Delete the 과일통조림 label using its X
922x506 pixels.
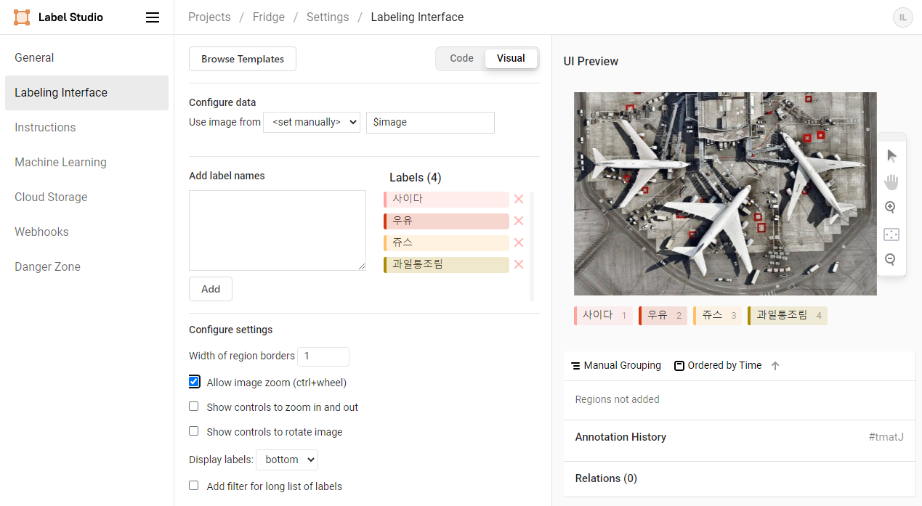(x=519, y=264)
